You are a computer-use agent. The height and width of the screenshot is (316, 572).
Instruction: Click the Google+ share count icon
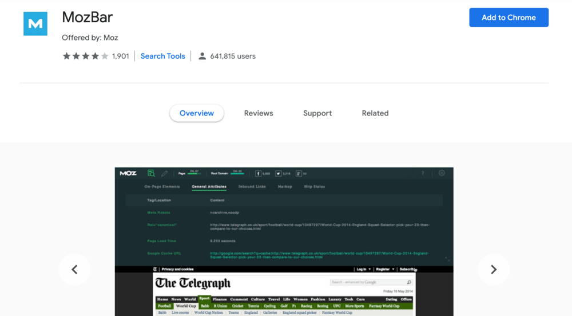[299, 174]
